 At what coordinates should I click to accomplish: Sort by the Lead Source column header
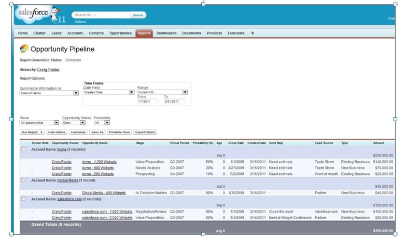324,143
